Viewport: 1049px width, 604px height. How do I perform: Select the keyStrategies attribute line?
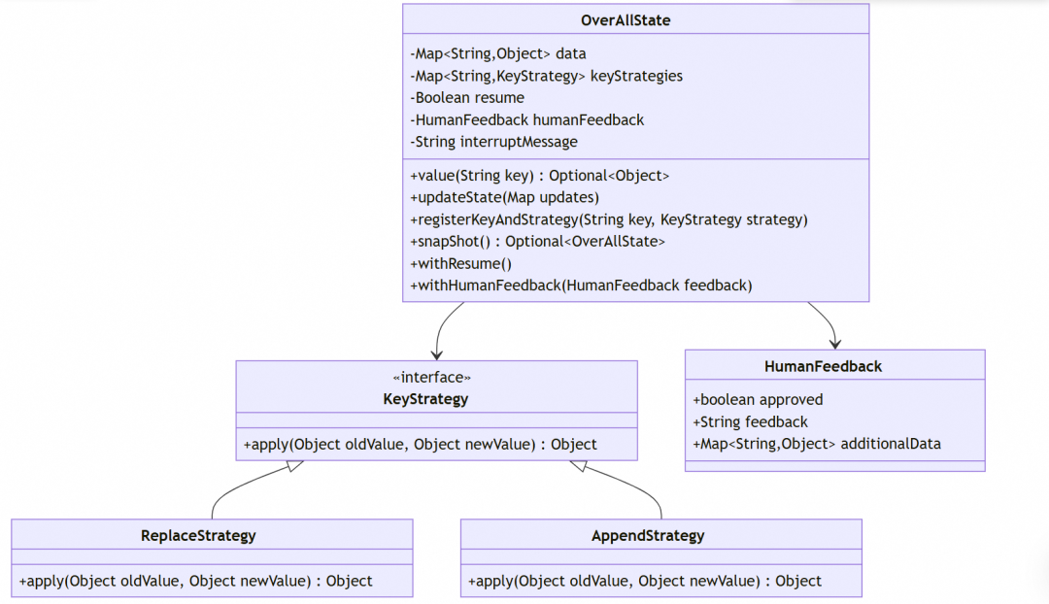click(546, 76)
